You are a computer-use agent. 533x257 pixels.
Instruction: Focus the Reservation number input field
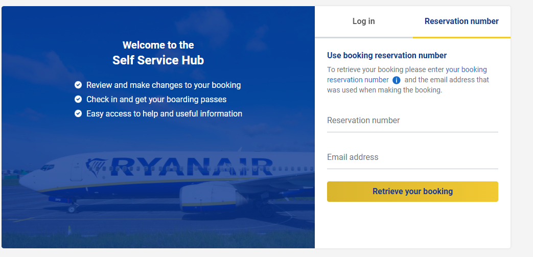(x=412, y=121)
